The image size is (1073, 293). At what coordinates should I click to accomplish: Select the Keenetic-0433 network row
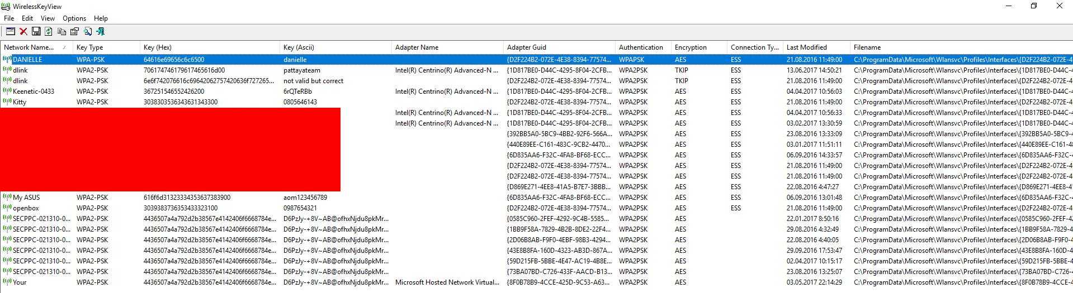34,92
